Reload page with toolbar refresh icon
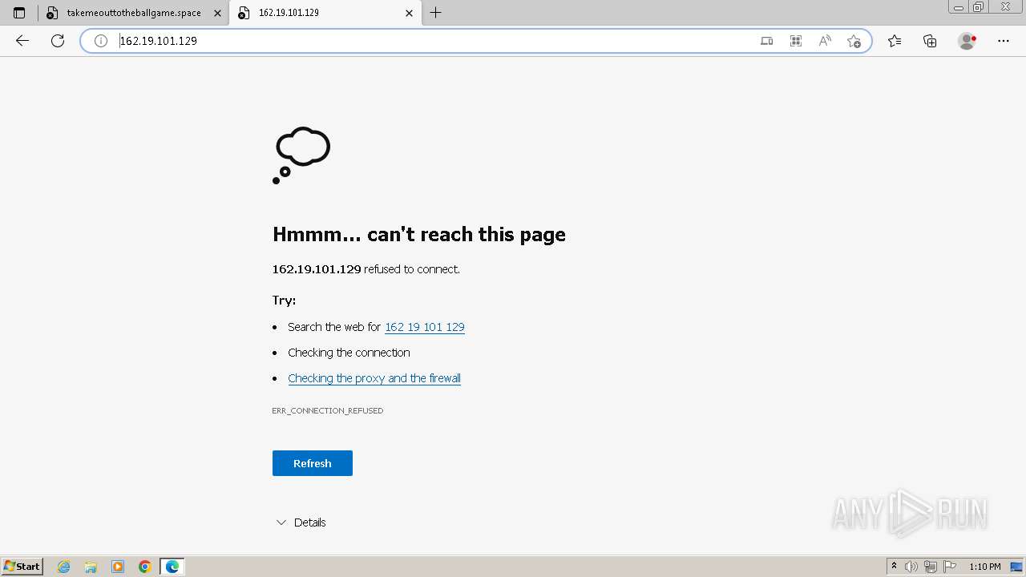Screen dimensions: 1026x577 click(58, 41)
